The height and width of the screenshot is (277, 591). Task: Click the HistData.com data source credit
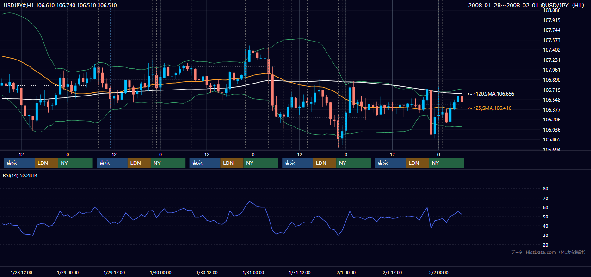click(548, 252)
